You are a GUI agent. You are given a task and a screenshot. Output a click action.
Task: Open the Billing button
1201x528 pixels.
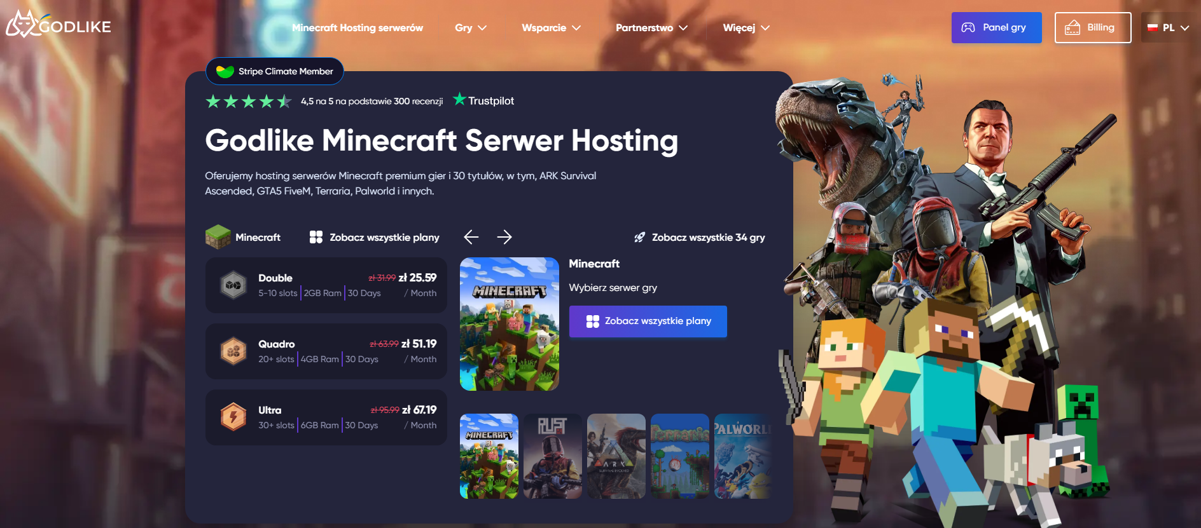[1093, 28]
